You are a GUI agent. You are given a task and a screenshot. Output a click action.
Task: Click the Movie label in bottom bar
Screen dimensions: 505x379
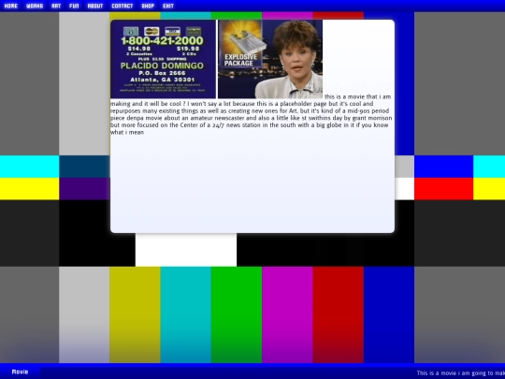click(20, 372)
